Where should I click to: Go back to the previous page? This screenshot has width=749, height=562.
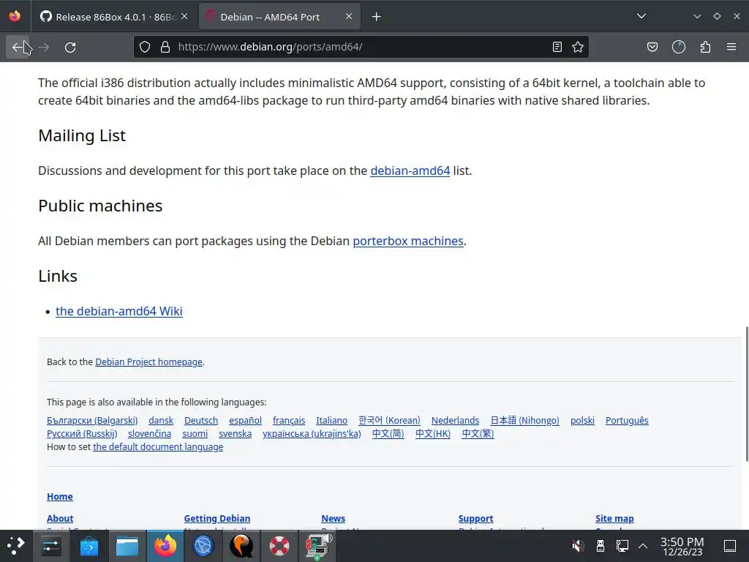pyautogui.click(x=18, y=47)
